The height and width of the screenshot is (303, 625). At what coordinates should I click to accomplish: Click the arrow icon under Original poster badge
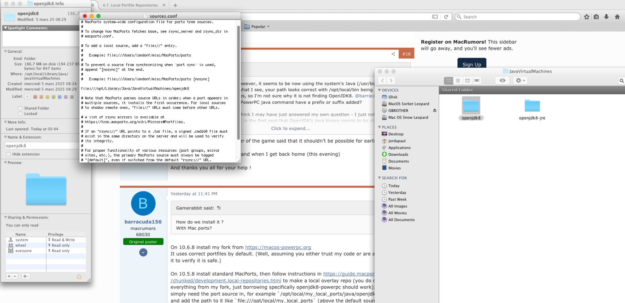tap(143, 252)
